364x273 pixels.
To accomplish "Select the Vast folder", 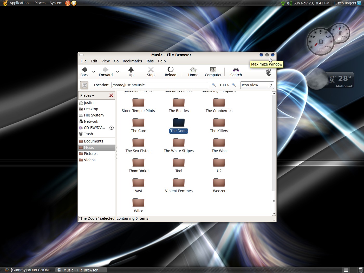I will [x=138, y=185].
